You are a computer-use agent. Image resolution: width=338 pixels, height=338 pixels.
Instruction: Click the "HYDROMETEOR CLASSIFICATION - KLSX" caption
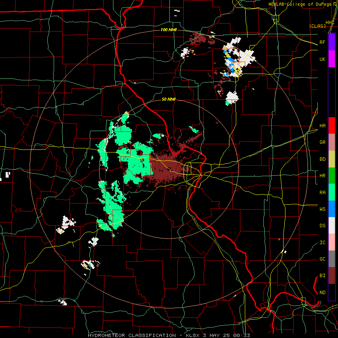145,335
